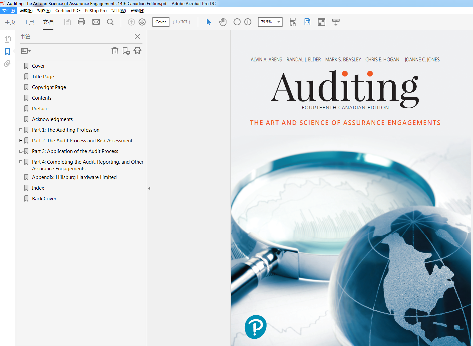Screen dimensions: 473x346
Task: Open the Acknowledgments bookmark
Action: click(52, 119)
